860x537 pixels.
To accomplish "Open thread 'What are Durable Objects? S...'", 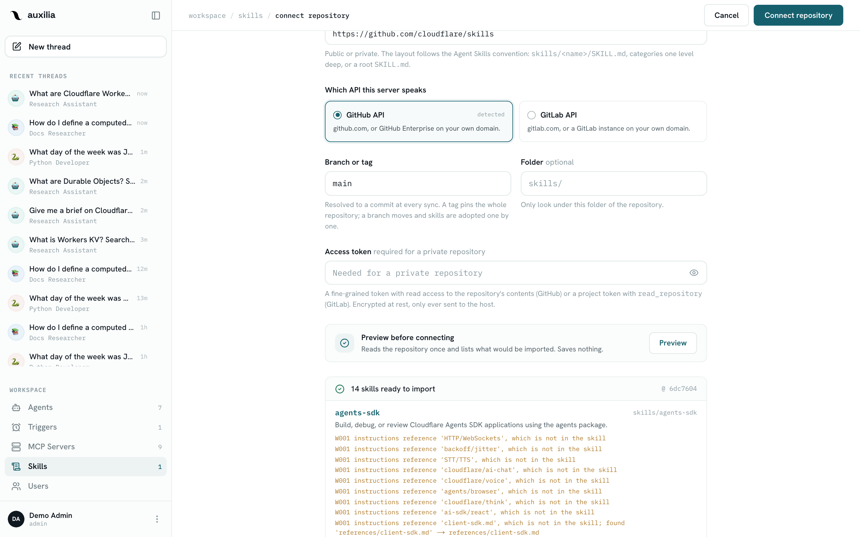I will (86, 186).
